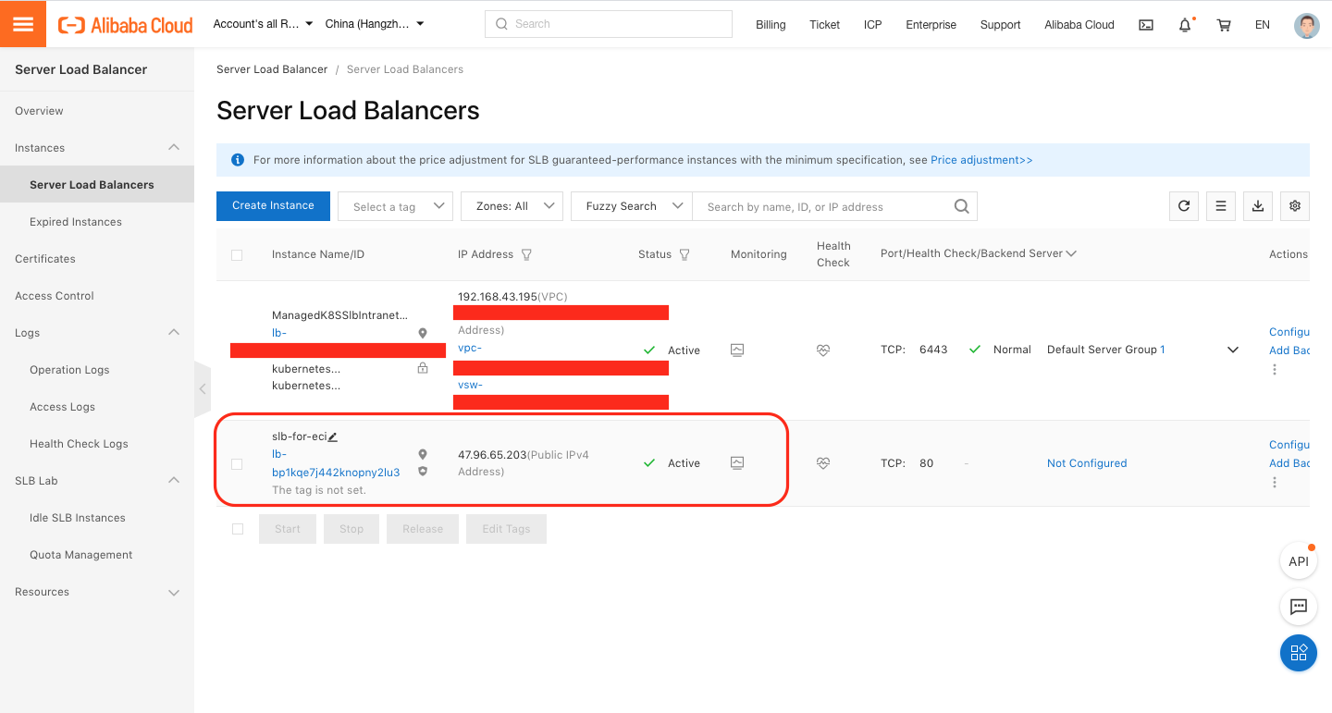Open the chat support floating button
Viewport: 1332px width, 713px height.
click(1299, 607)
